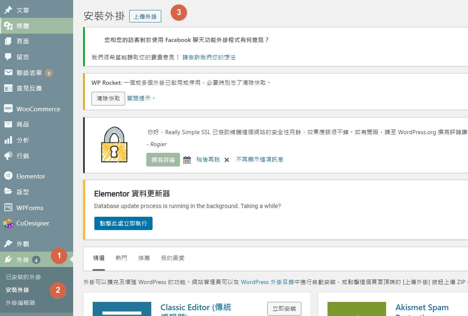Click the paintbrush icon beside 外觀
The height and width of the screenshot is (316, 468).
click(8, 244)
